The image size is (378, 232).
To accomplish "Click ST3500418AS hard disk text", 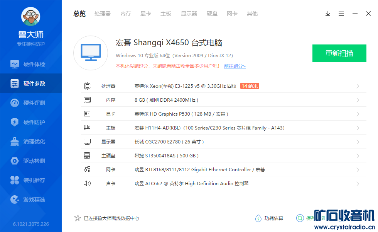I will point(167,155).
